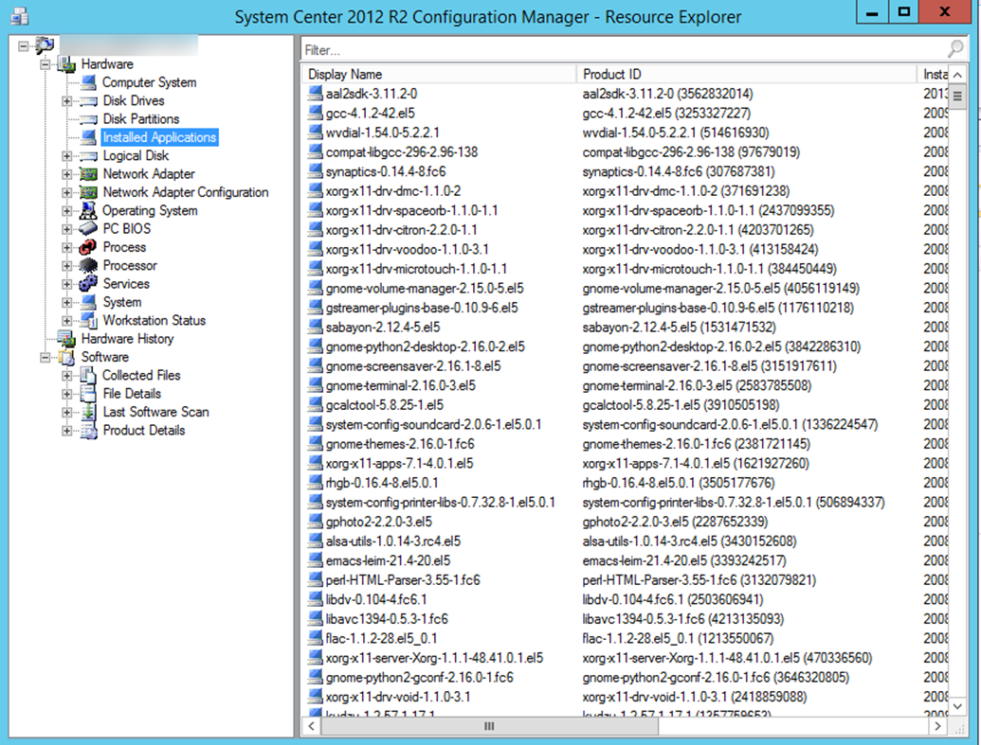Focus the Filter text field
The width and height of the screenshot is (981, 745).
coord(632,49)
